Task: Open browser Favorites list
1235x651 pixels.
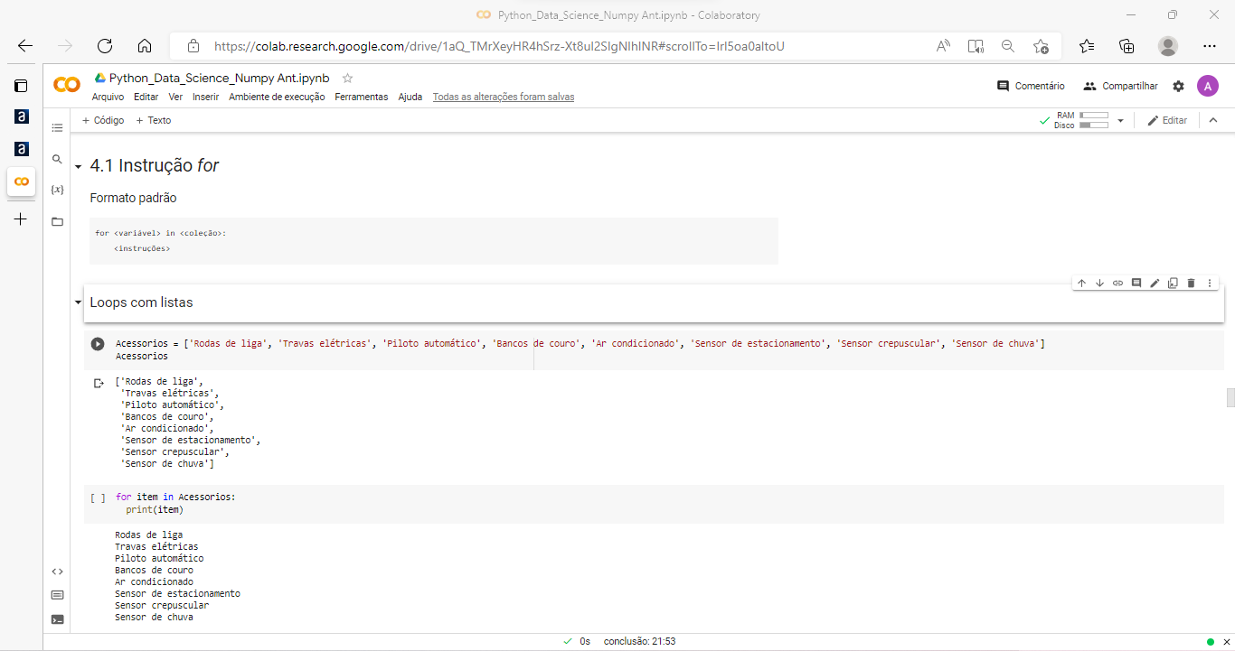Action: coord(1087,46)
